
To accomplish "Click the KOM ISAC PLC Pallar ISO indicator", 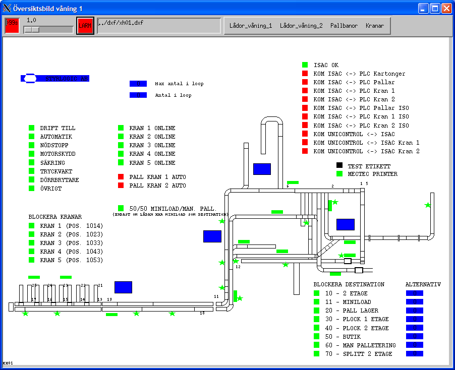I will pyautogui.click(x=305, y=108).
